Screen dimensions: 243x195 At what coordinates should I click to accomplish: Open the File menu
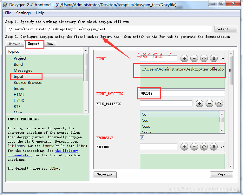[8, 13]
